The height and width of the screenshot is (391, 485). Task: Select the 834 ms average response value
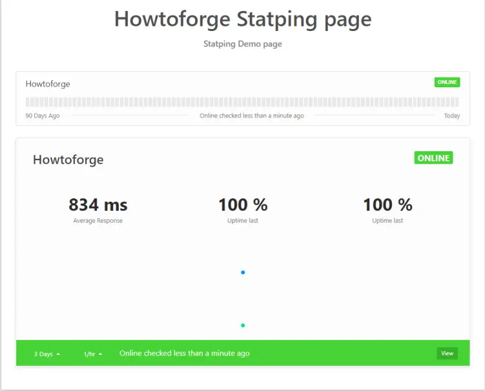98,205
